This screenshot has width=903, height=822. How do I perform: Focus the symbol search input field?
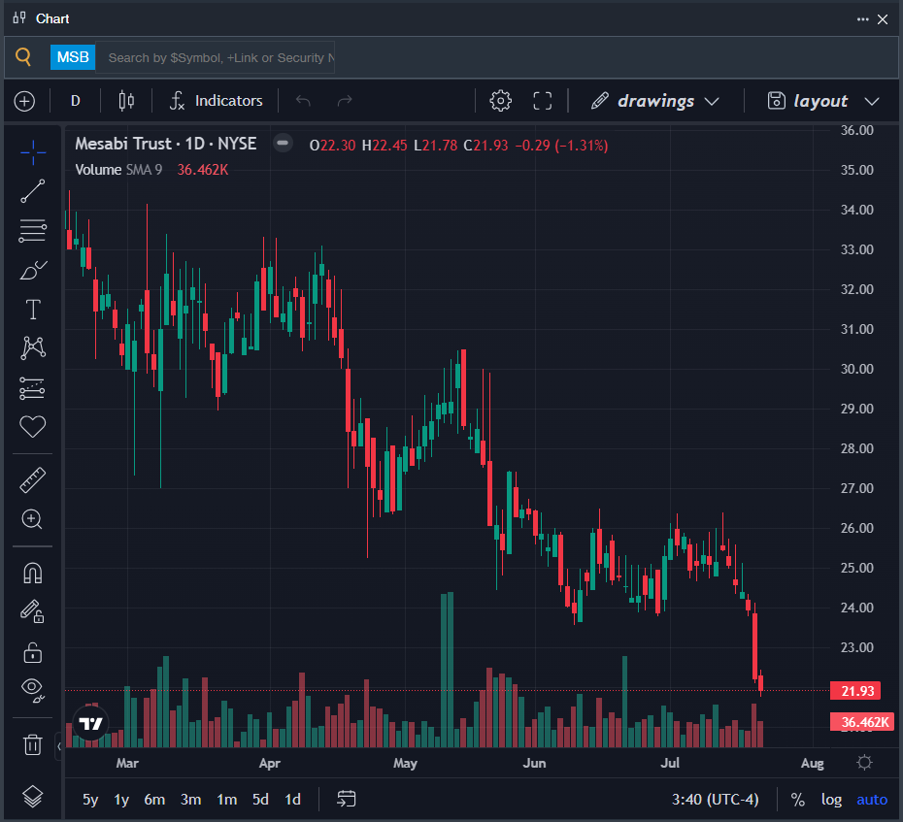(x=215, y=57)
